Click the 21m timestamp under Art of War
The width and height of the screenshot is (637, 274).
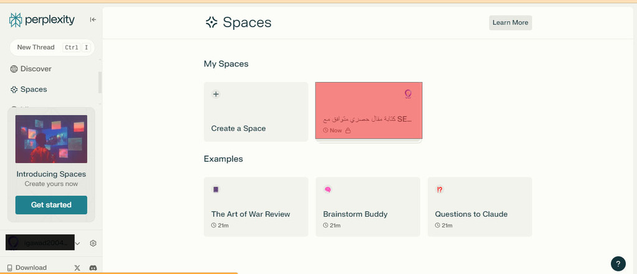[x=223, y=226]
